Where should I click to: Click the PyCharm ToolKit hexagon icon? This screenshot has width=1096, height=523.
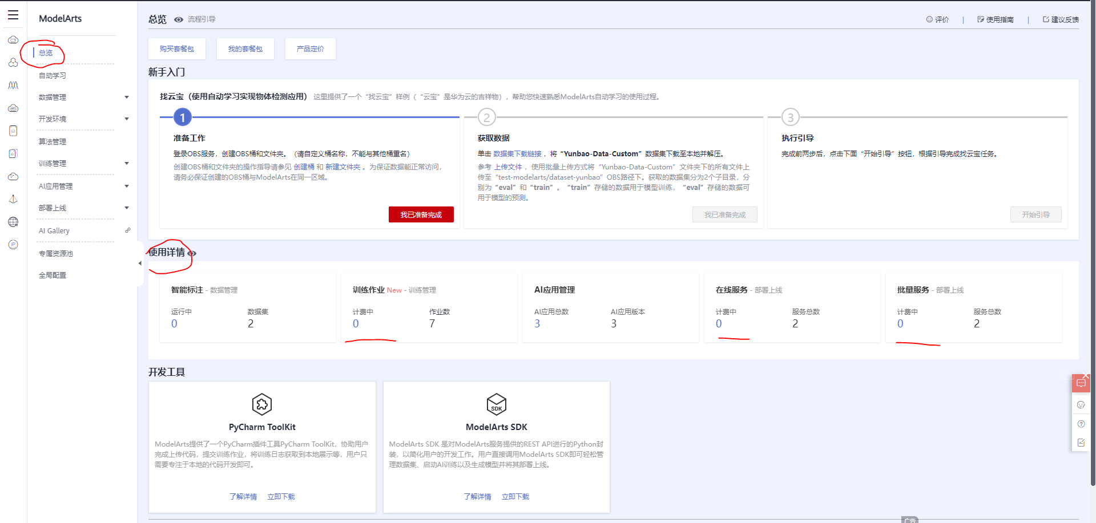[x=262, y=404]
